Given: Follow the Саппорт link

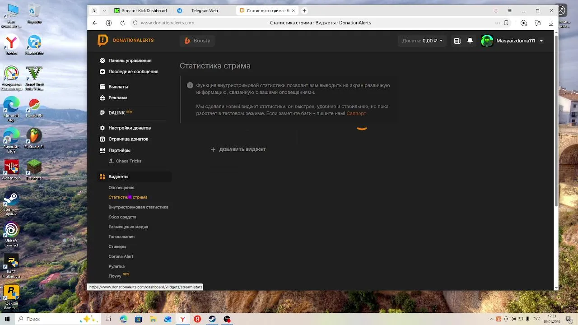Looking at the screenshot, I should click(x=356, y=113).
